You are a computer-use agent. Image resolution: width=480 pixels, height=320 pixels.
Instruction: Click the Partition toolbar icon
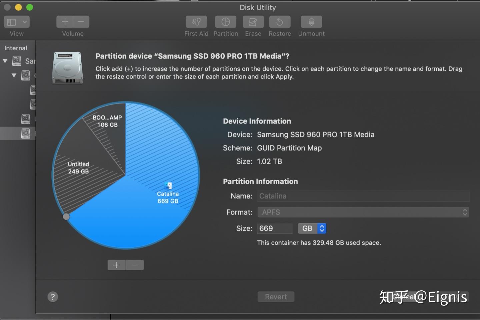(226, 22)
